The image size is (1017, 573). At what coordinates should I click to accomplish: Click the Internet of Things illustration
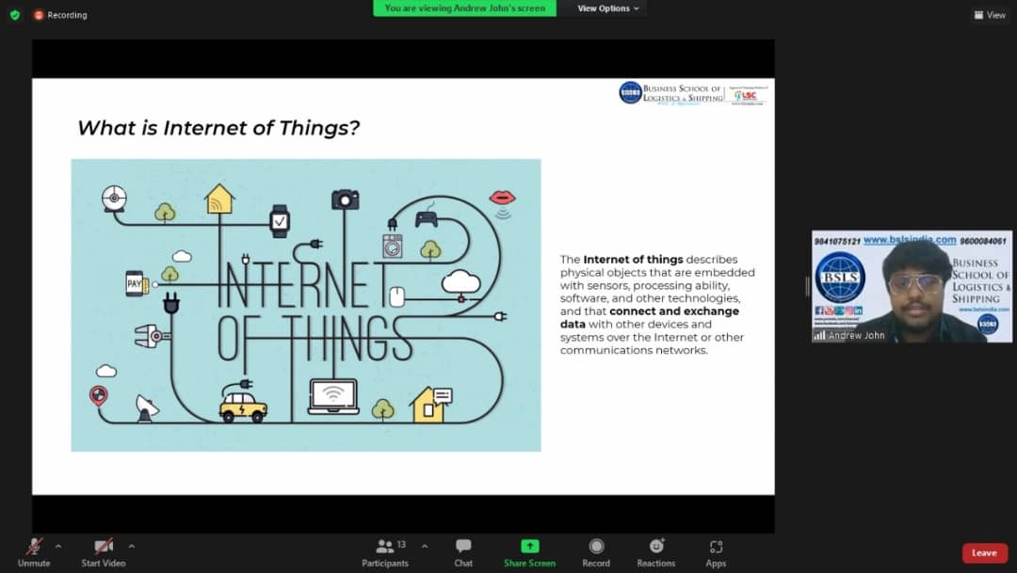[305, 305]
